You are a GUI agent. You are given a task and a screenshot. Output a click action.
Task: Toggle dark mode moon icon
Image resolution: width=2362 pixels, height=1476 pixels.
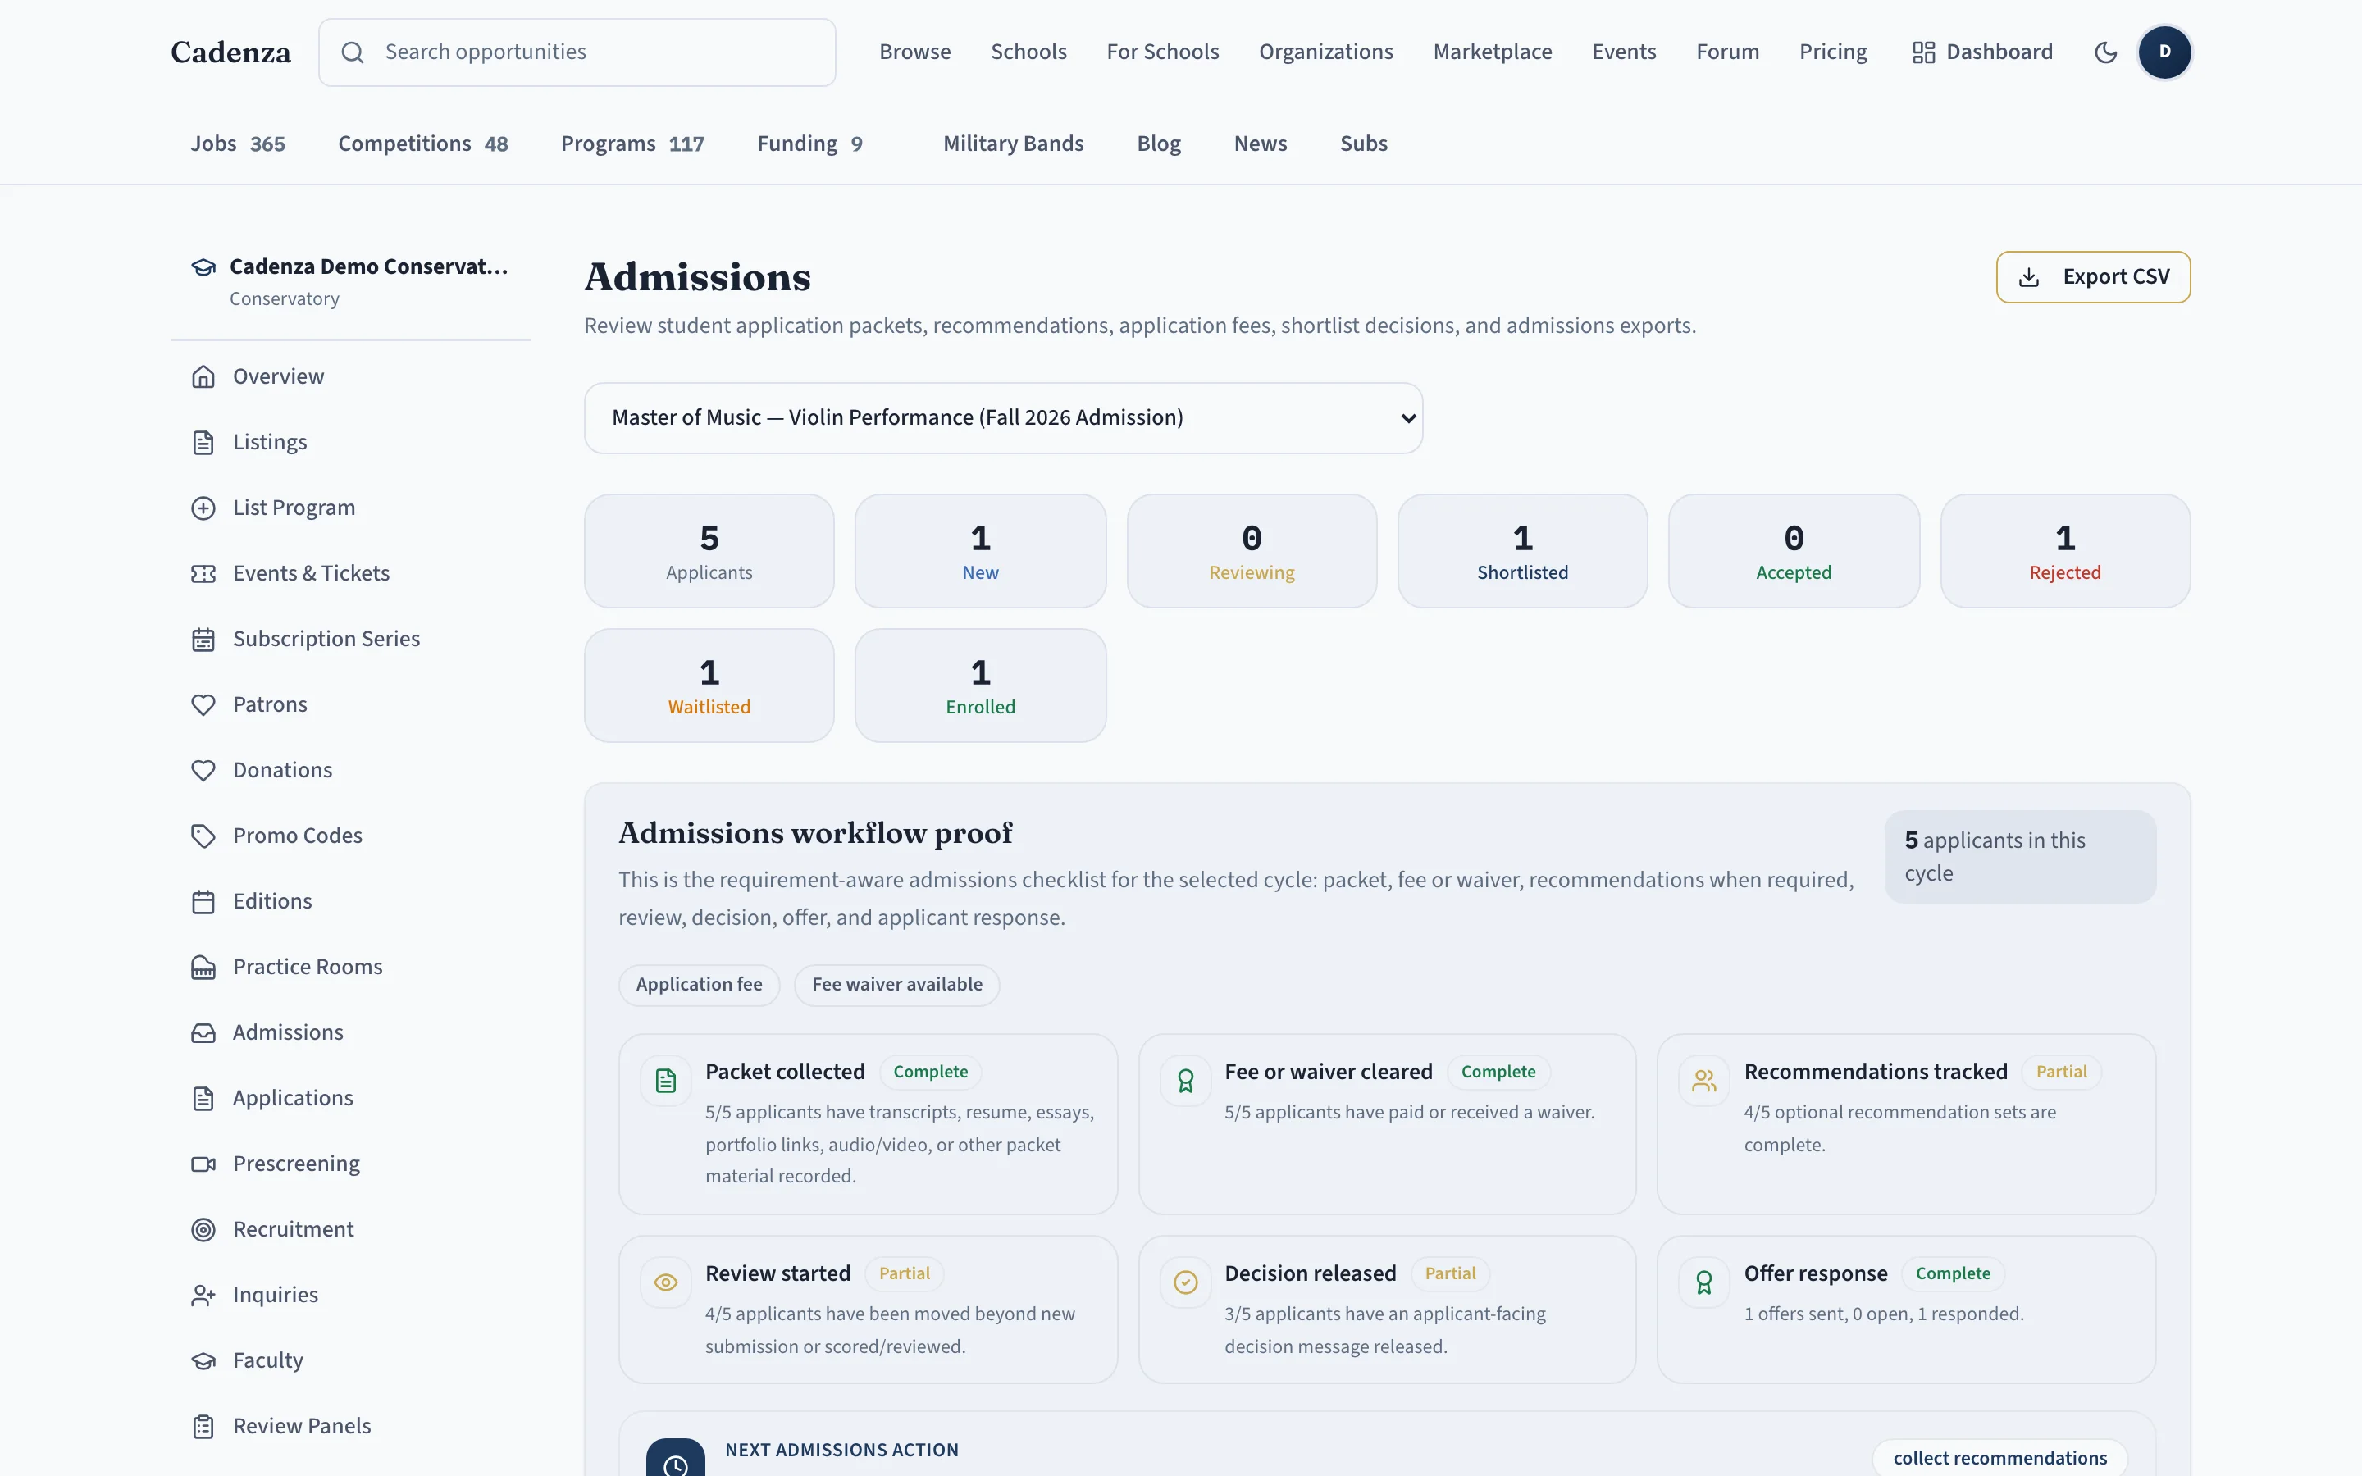[2105, 52]
